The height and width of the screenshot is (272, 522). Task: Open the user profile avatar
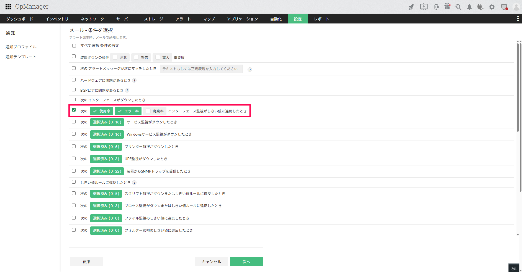tap(516, 7)
